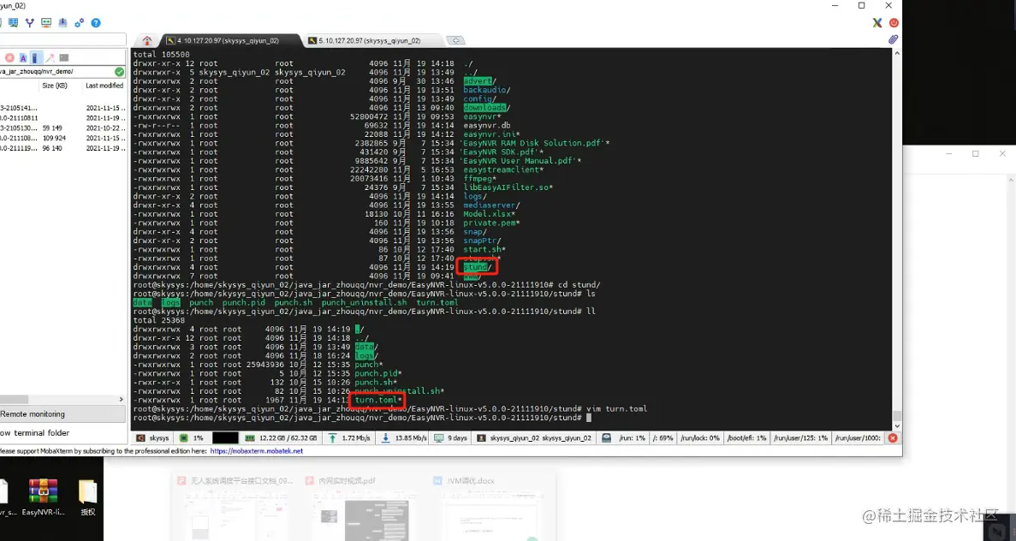Image resolution: width=1016 pixels, height=541 pixels.
Task: Click the red delete icon in SFTP toolbar
Action: coord(9,57)
